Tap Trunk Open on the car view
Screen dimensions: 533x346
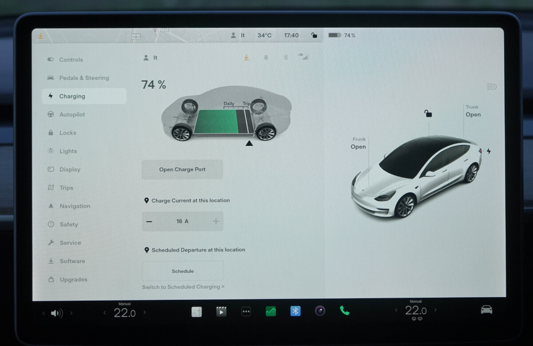473,111
